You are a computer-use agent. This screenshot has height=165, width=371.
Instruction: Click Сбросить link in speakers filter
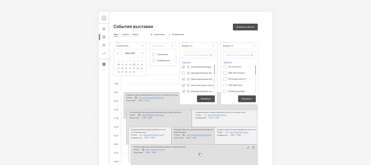186,62
